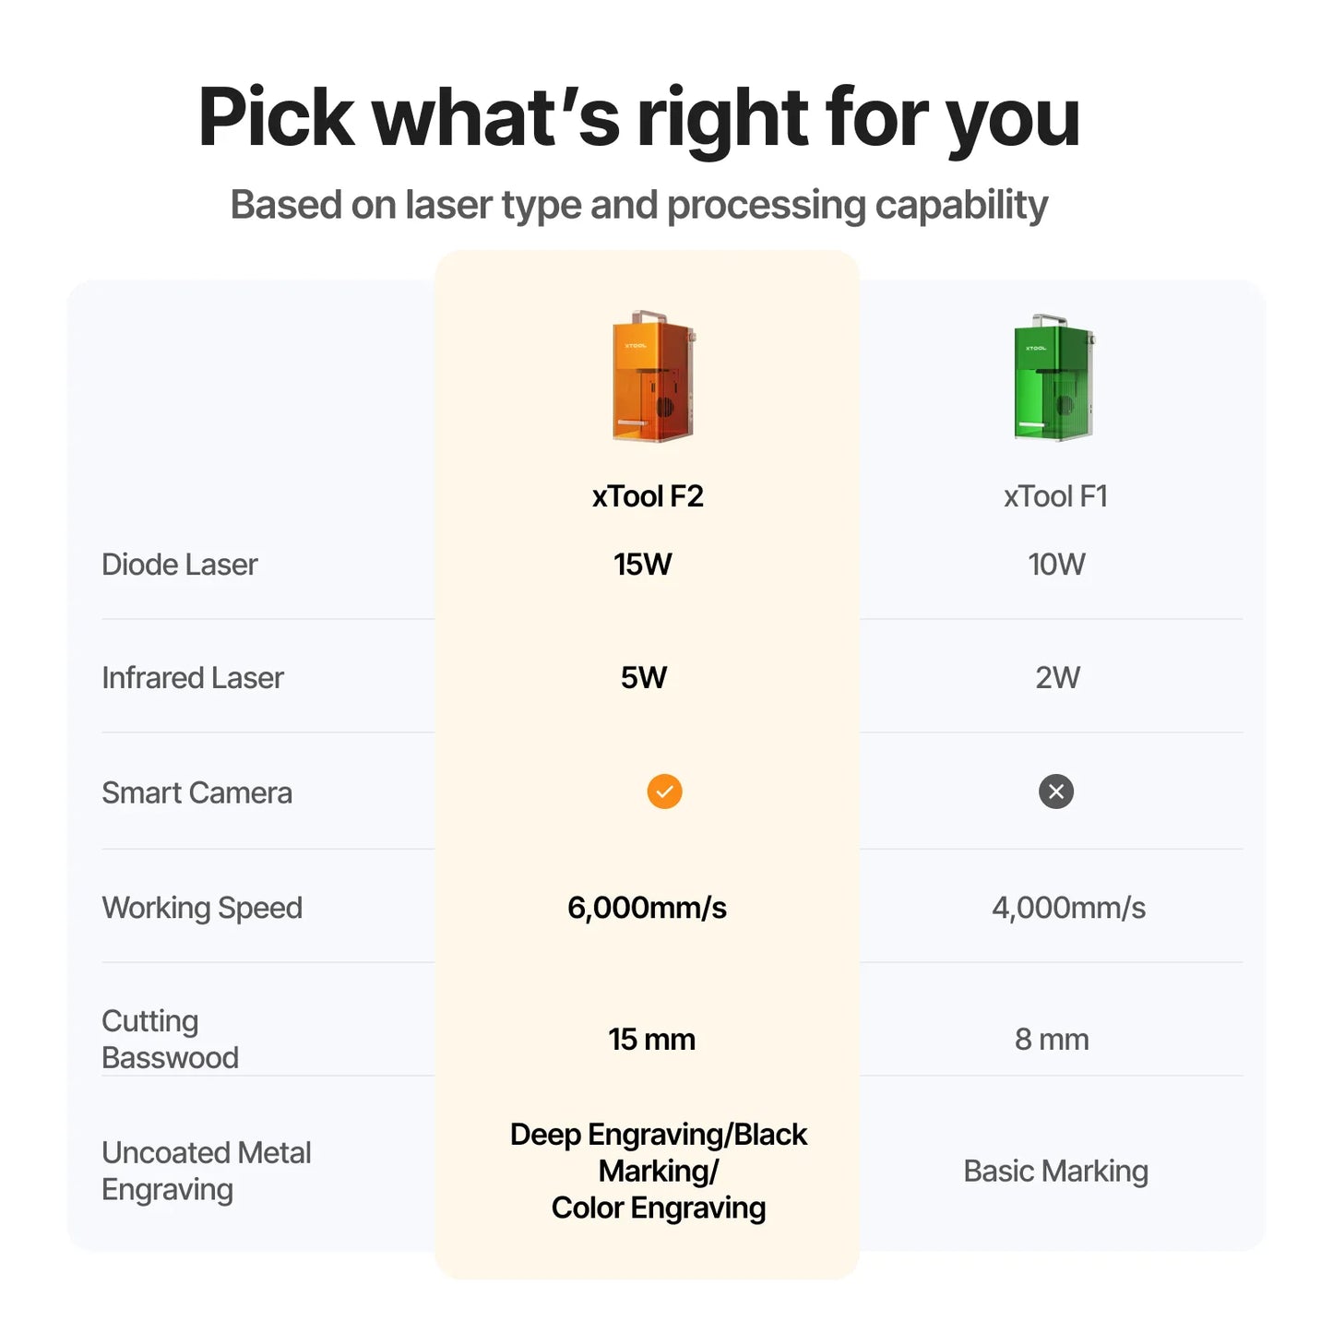Click the Smart Camera row label

pos(196,792)
